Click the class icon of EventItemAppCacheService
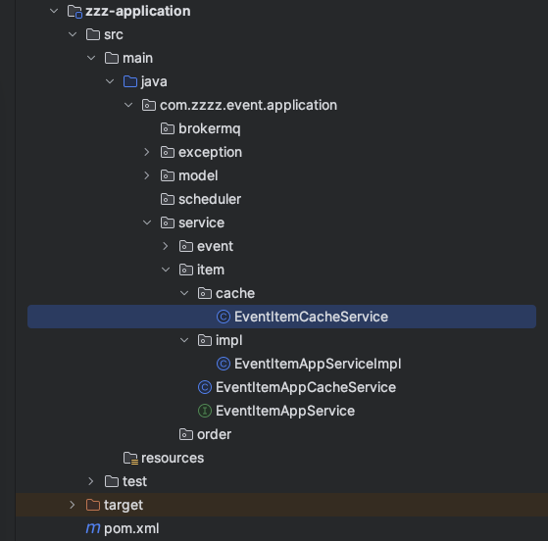The width and height of the screenshot is (548, 541). click(205, 387)
